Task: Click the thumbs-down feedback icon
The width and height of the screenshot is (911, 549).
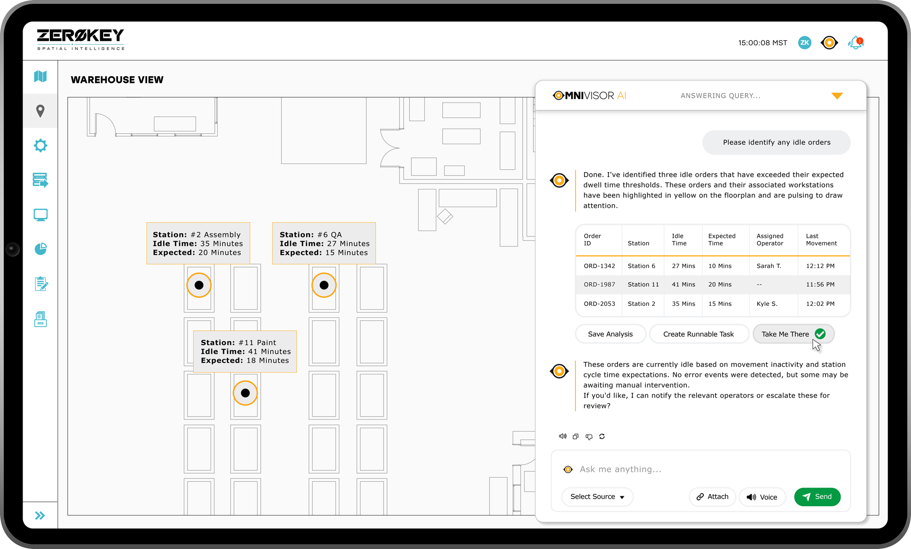Action: [589, 436]
